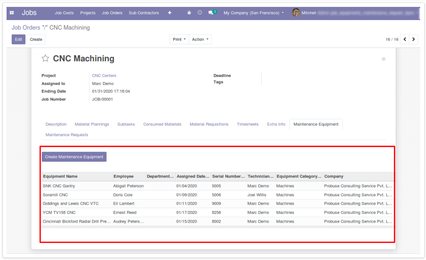426x260 pixels.
Task: Open the Maintenance Requests tab
Action: 67,135
